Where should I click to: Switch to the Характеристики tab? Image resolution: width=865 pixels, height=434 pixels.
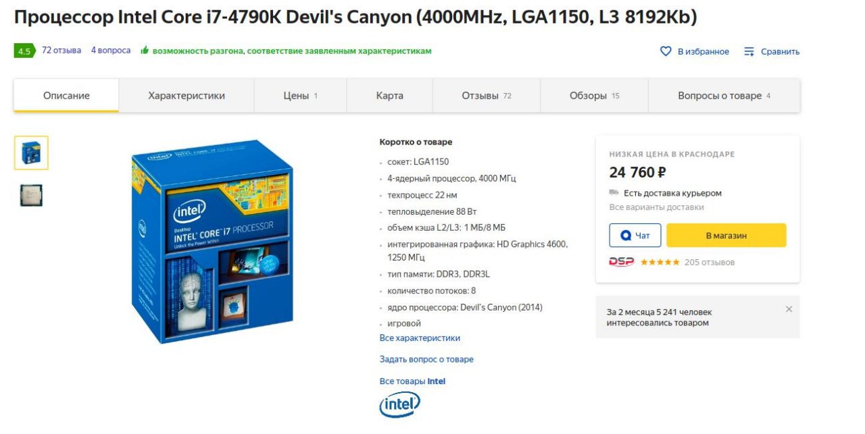pos(187,96)
